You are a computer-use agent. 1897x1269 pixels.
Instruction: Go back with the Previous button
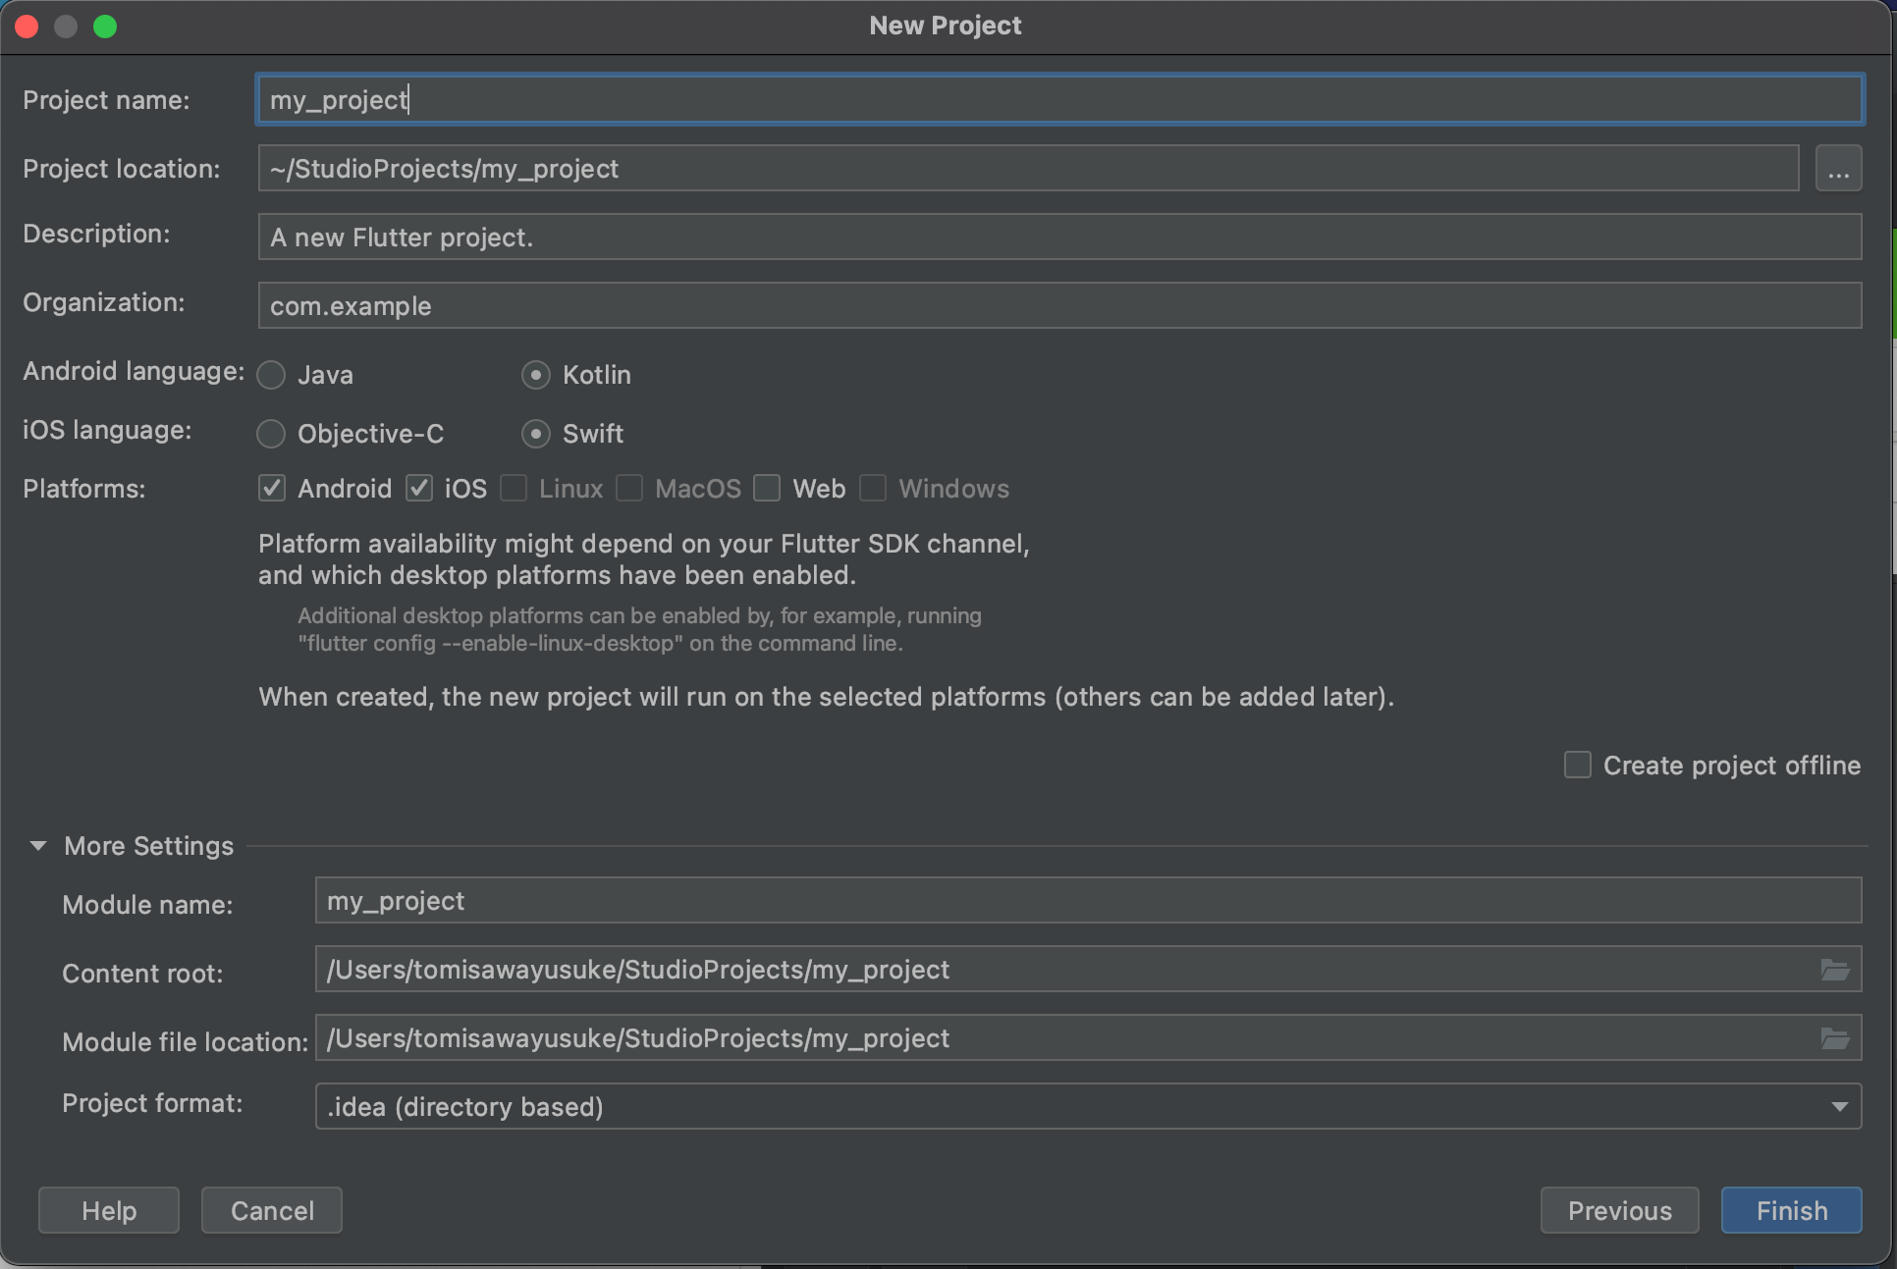tap(1619, 1210)
